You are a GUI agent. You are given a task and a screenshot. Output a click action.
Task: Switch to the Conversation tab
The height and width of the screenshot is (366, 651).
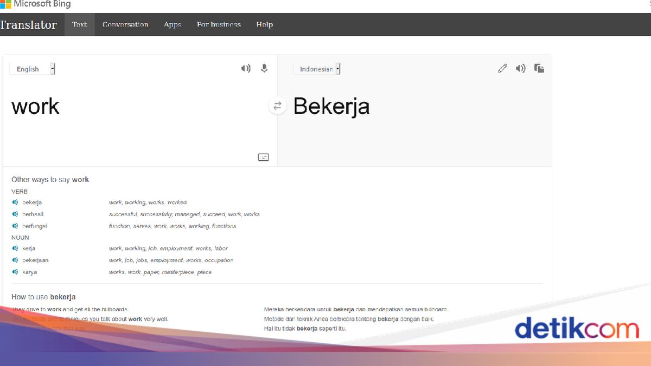(x=125, y=24)
